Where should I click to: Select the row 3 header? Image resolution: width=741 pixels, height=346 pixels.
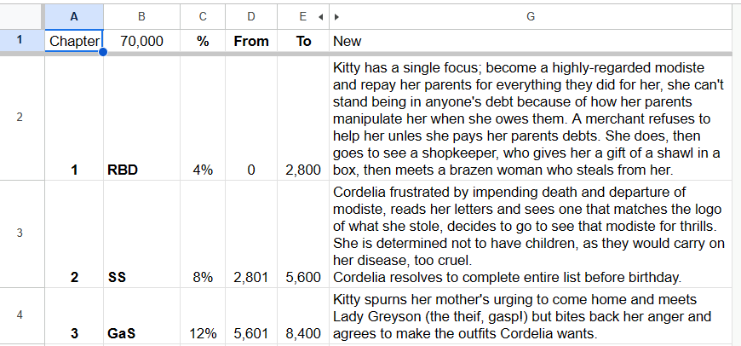[20, 234]
